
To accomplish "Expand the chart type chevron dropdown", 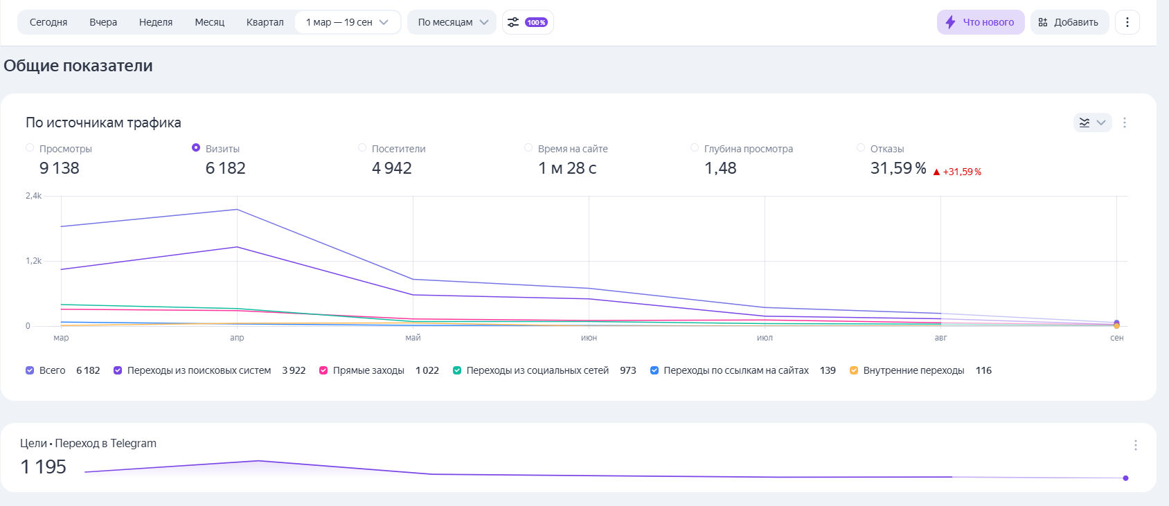I will [x=1101, y=123].
